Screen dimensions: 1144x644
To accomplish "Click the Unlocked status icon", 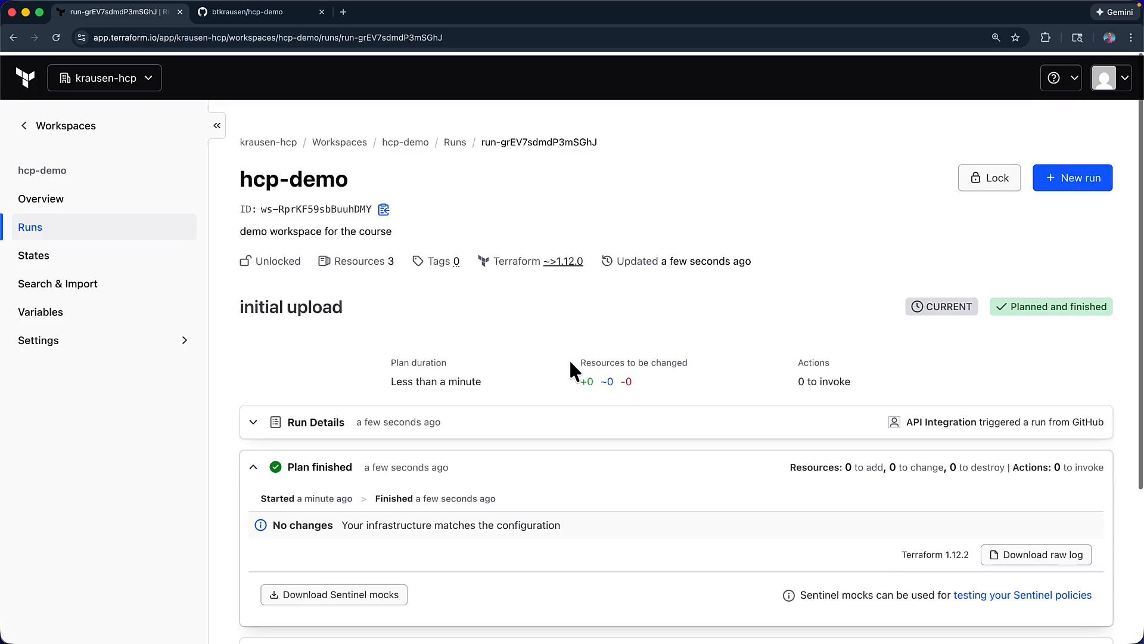I will [x=245, y=261].
